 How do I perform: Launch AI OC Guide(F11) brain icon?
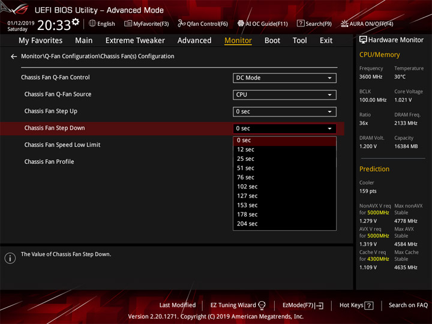pos(241,23)
